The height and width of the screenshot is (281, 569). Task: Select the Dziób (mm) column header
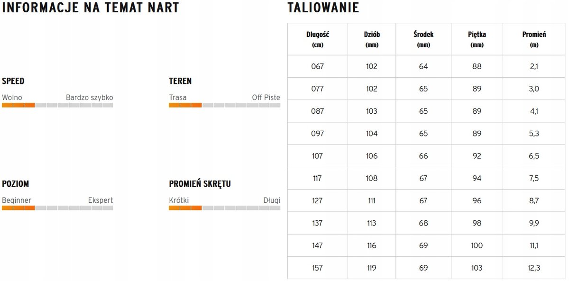372,39
